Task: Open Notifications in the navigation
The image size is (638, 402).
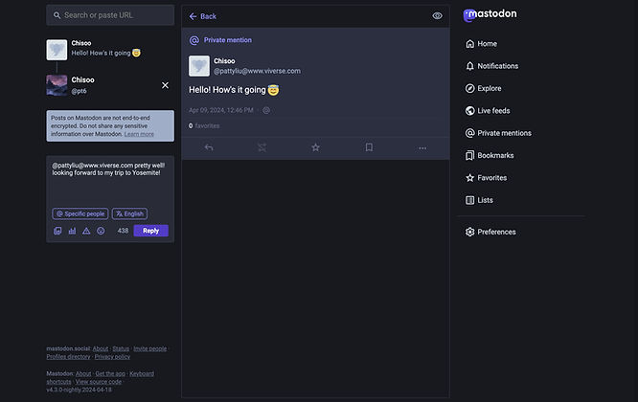Action: pyautogui.click(x=491, y=66)
